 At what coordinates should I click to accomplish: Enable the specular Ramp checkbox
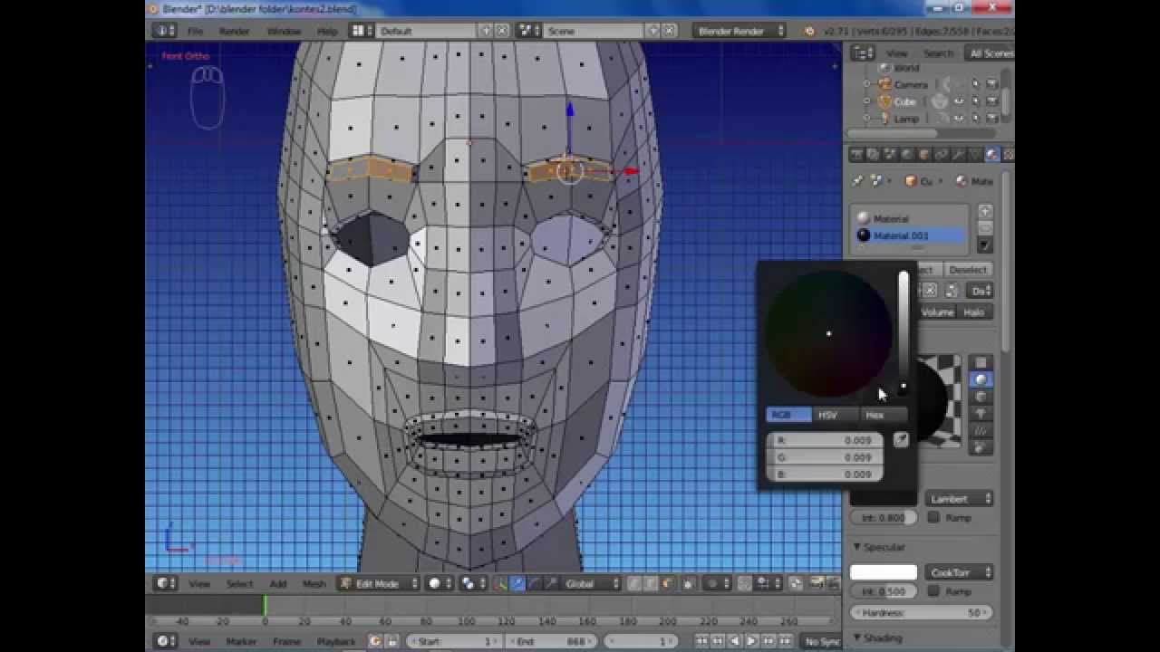pos(933,591)
